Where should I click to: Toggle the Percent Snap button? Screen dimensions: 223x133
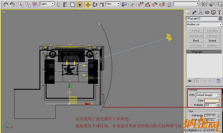pyautogui.click(x=154, y=4)
